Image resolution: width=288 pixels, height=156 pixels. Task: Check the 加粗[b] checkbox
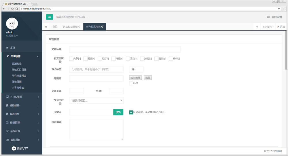[x=142, y=58]
